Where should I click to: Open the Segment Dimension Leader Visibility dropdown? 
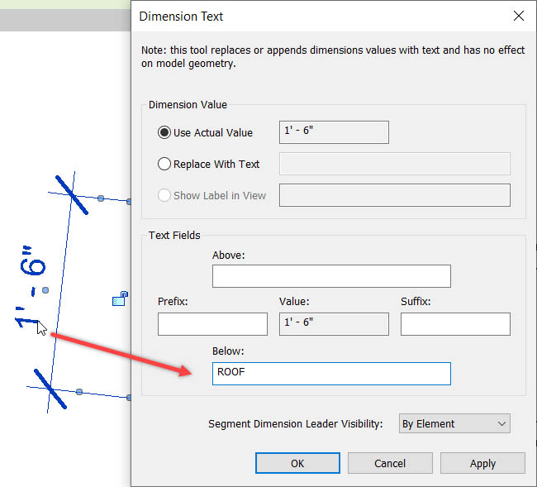(454, 423)
